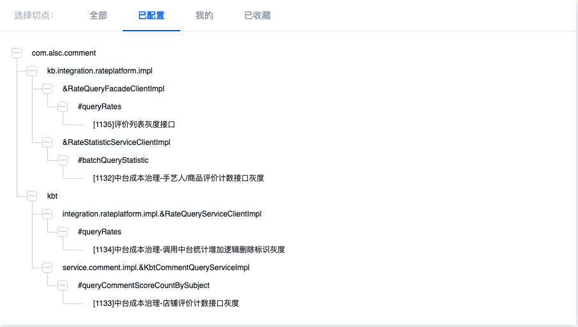The height and width of the screenshot is (327, 578).
Task: Collapse the &RateStatisticServiceClientImpl node
Action: 47,142
